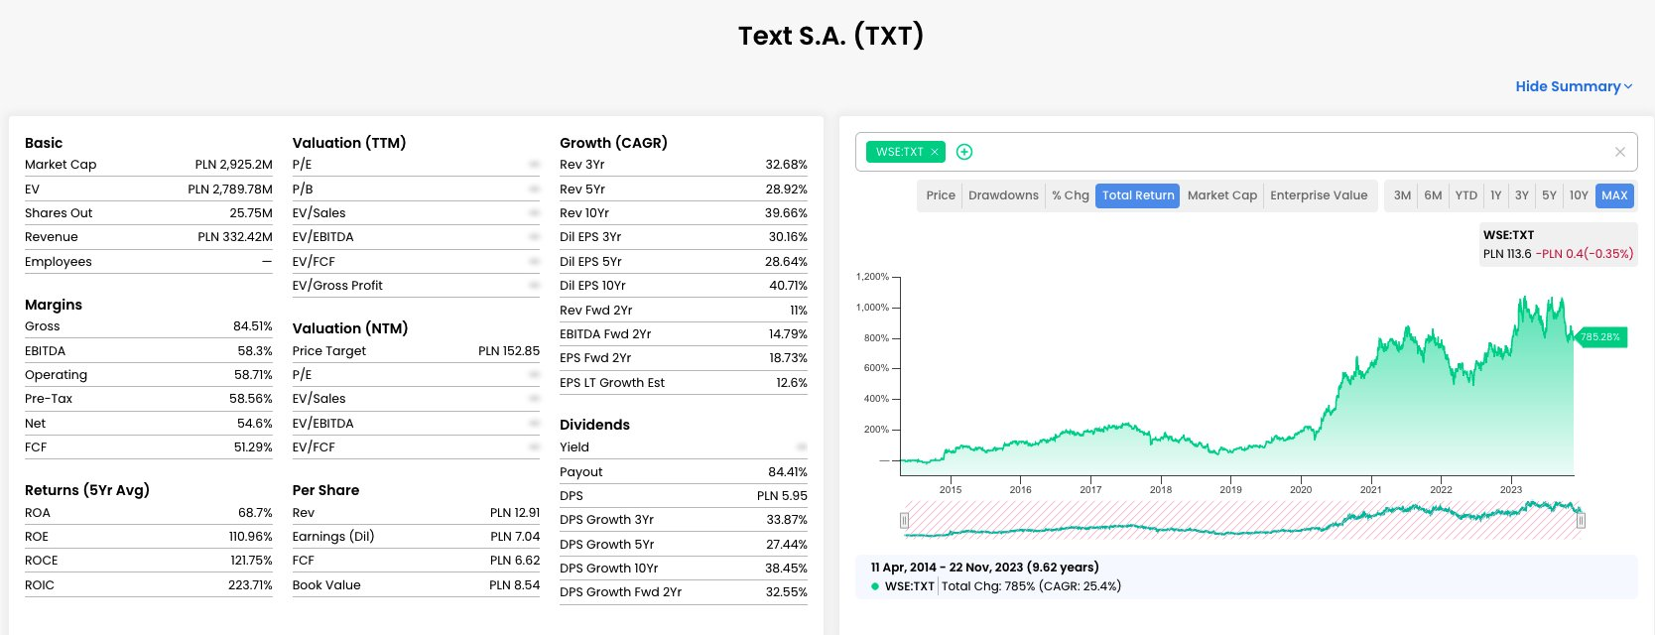This screenshot has width=1655, height=635.
Task: Show Enterprise Value chart
Action: tap(1319, 195)
